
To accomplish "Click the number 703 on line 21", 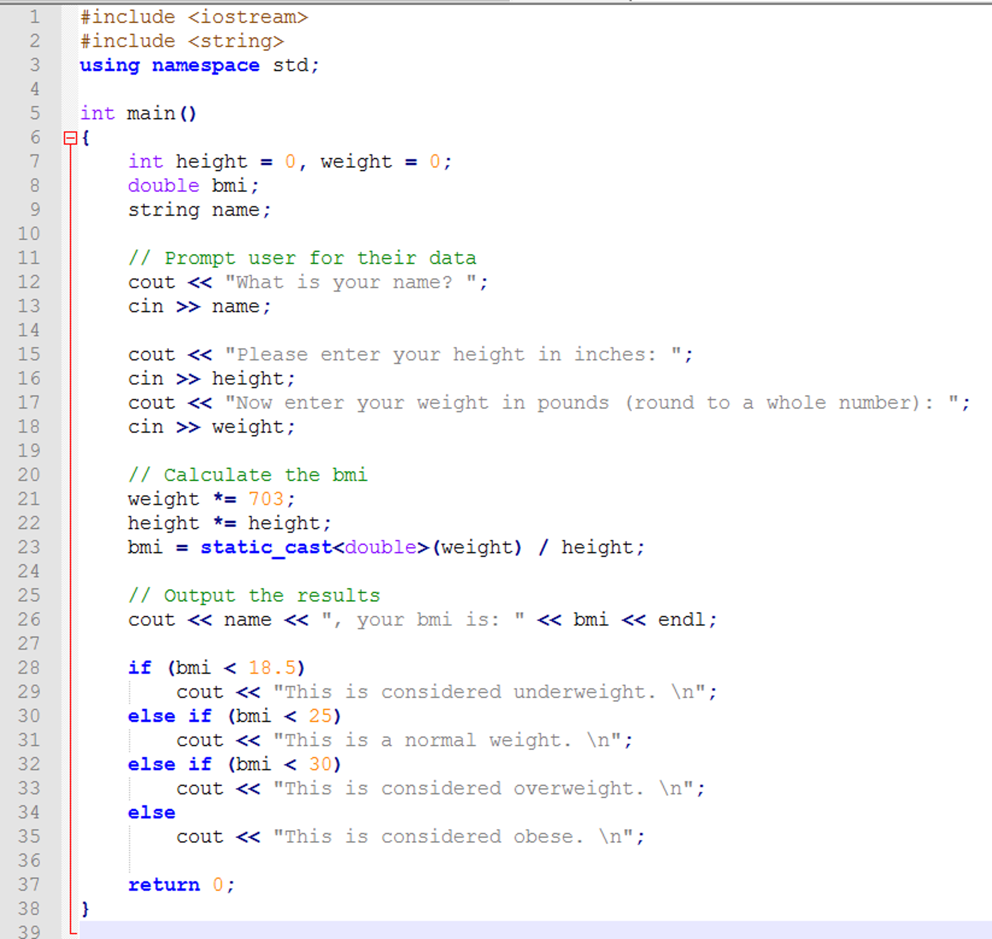I will pos(267,498).
